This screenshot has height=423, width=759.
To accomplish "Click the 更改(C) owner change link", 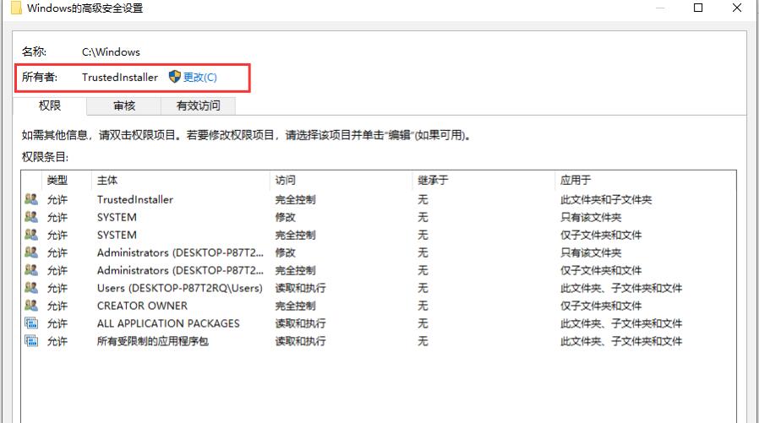I will (200, 78).
